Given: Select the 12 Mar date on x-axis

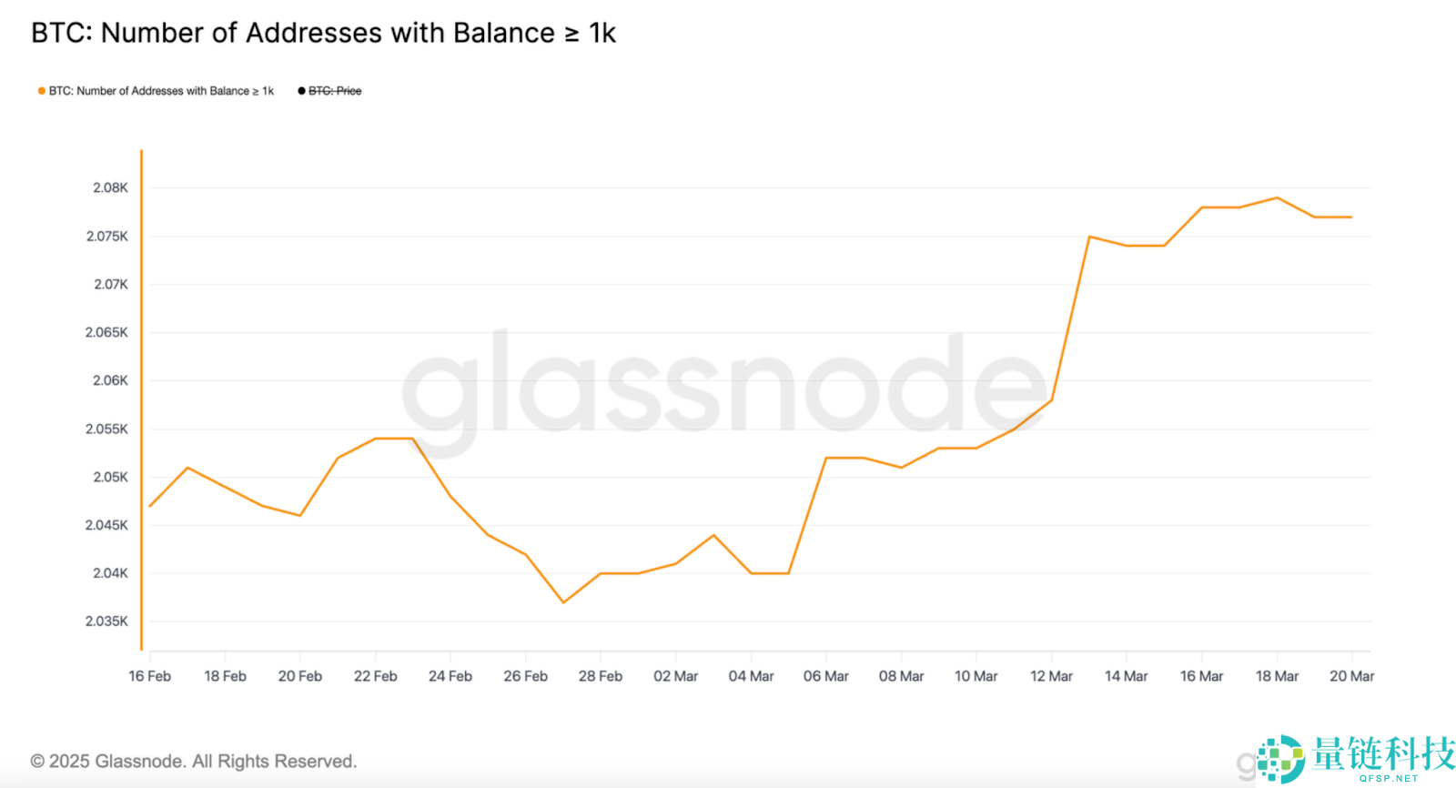Looking at the screenshot, I should (1051, 676).
